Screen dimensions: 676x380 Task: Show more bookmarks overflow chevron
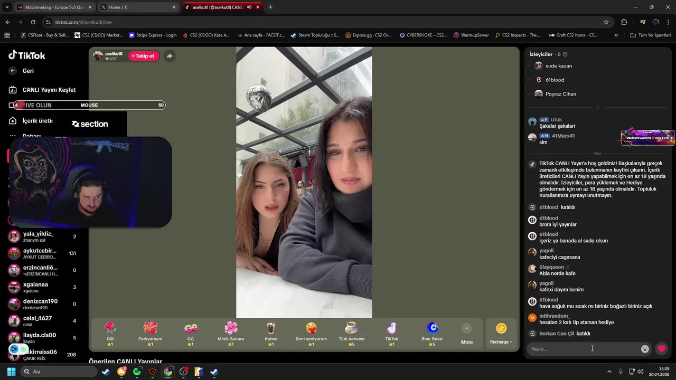tap(616, 35)
